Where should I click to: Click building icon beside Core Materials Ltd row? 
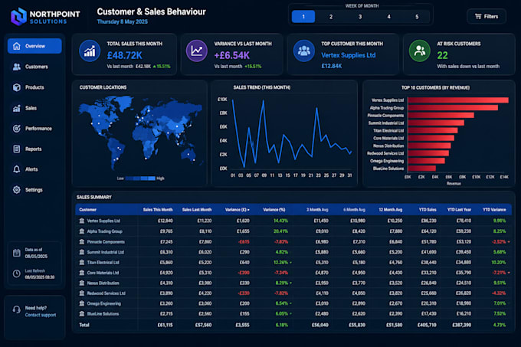(82, 273)
